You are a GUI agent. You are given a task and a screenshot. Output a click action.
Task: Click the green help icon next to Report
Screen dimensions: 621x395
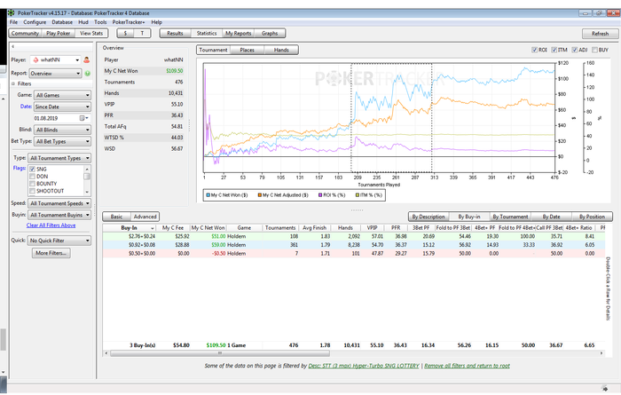coord(88,74)
